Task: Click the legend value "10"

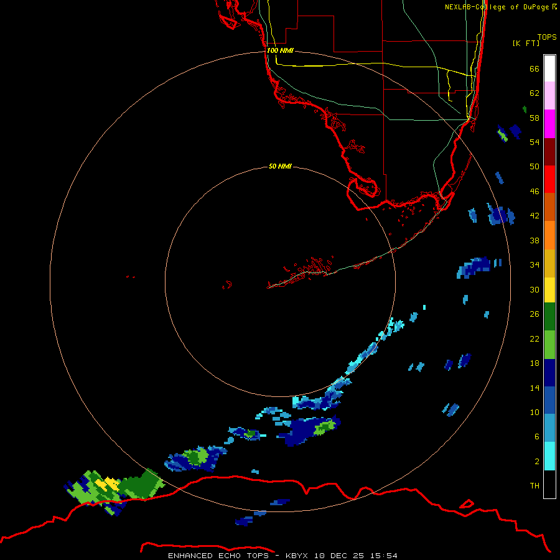Action: (534, 413)
